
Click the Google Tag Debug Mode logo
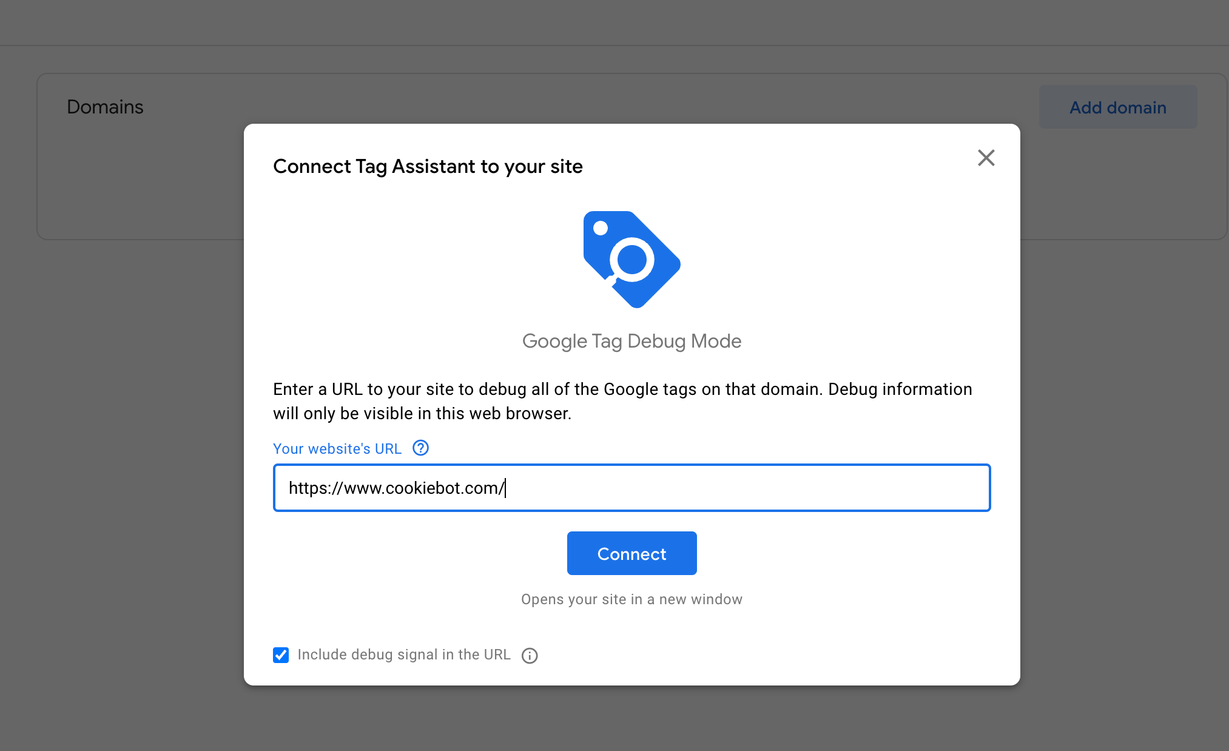[631, 260]
